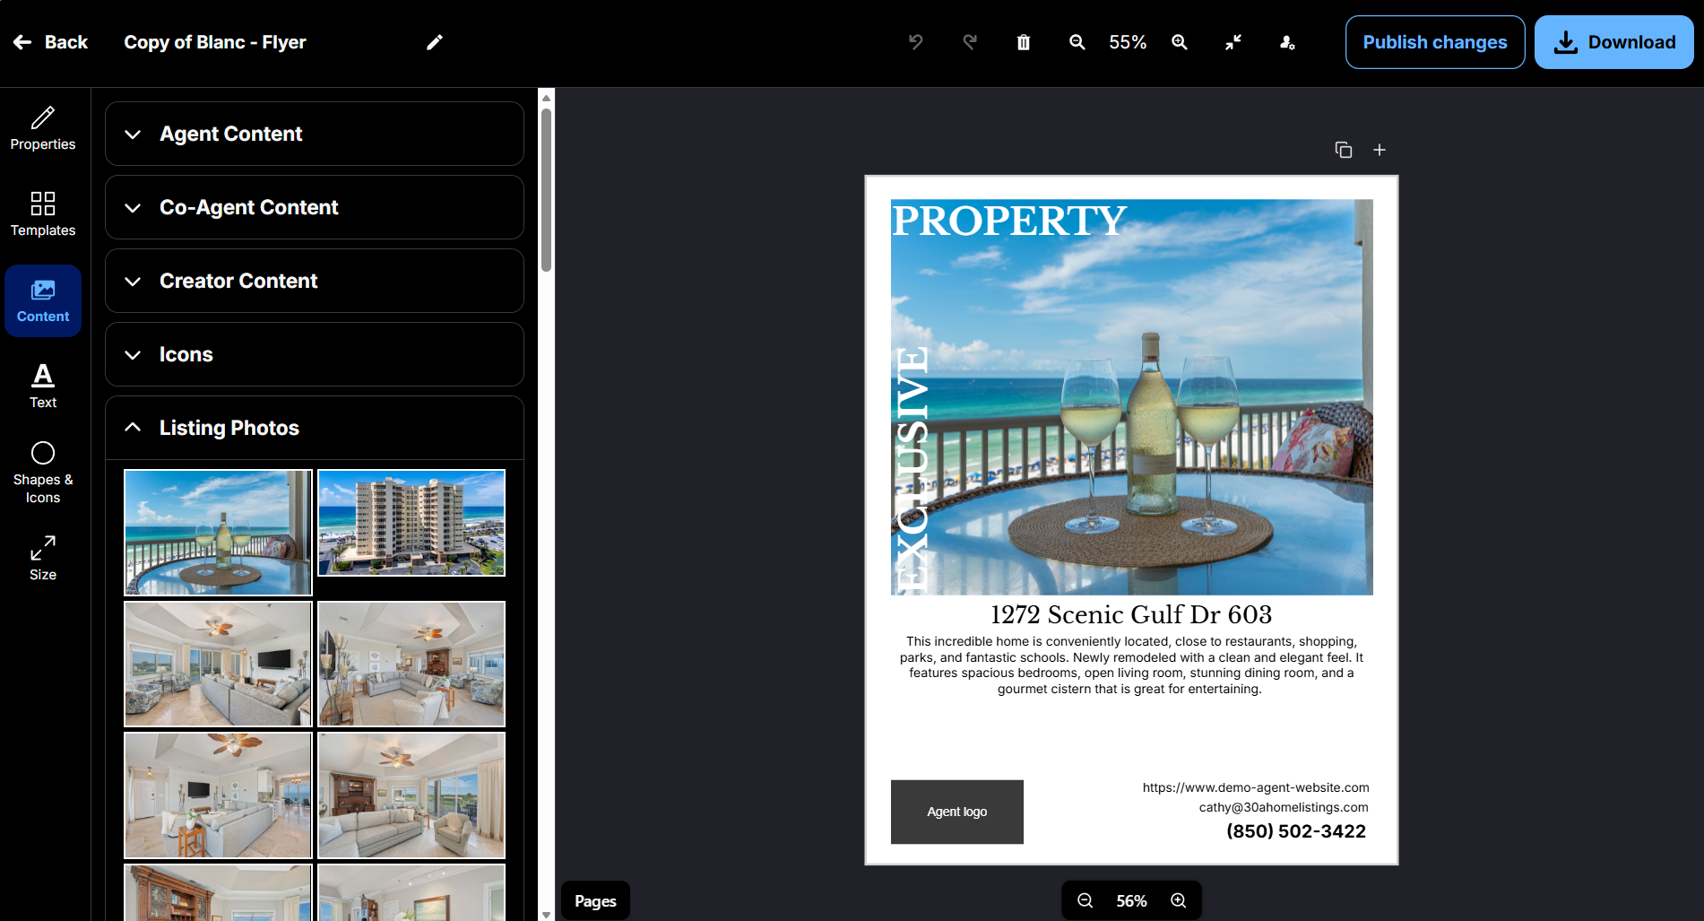Click the trash delete icon
This screenshot has height=921, width=1704.
(x=1024, y=42)
